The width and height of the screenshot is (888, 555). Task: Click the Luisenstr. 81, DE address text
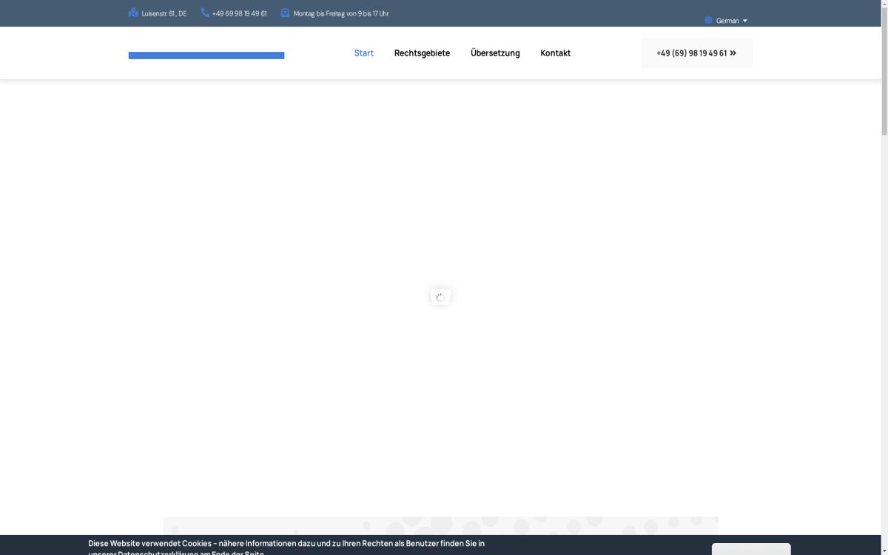click(x=164, y=13)
